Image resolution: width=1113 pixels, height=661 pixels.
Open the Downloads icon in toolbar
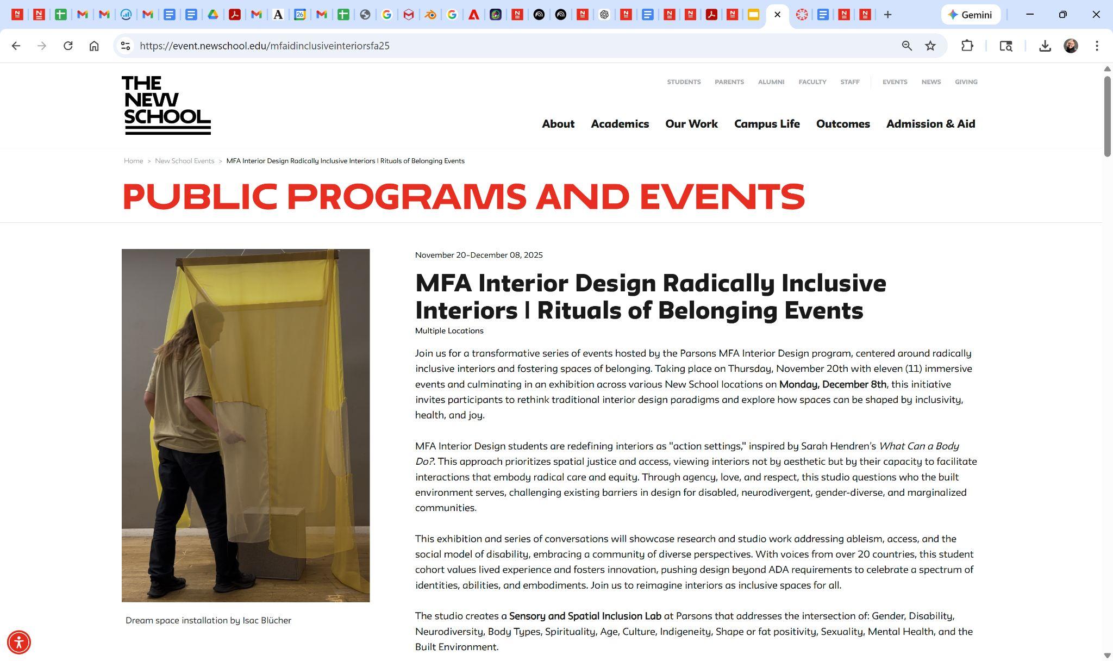[1045, 46]
